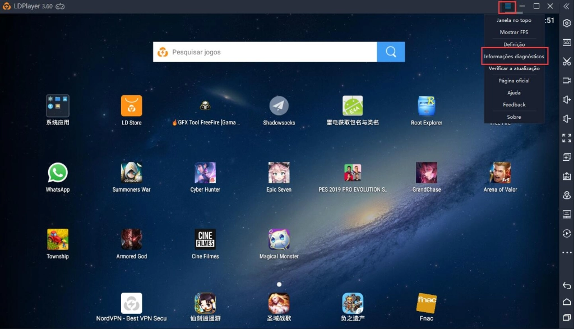Open the Fnac app
Image resolution: width=574 pixels, height=329 pixels.
pos(427,307)
